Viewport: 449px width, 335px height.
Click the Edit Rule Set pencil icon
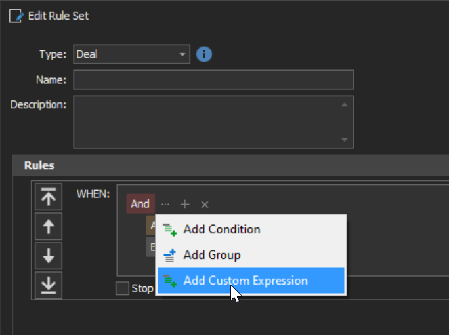(16, 16)
